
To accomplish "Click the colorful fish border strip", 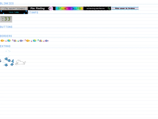I will pyautogui.click(x=25, y=41).
